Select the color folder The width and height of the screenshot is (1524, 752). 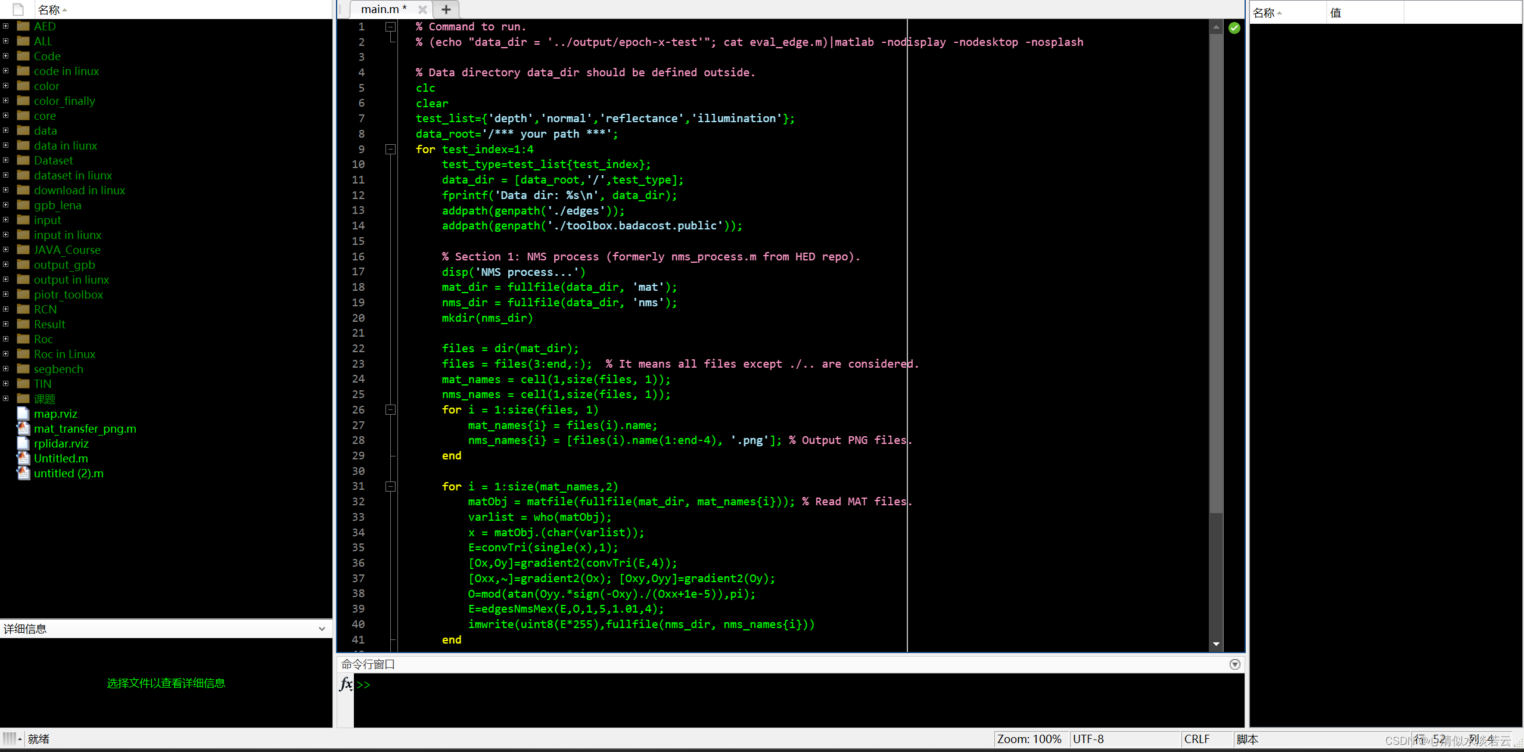[46, 86]
